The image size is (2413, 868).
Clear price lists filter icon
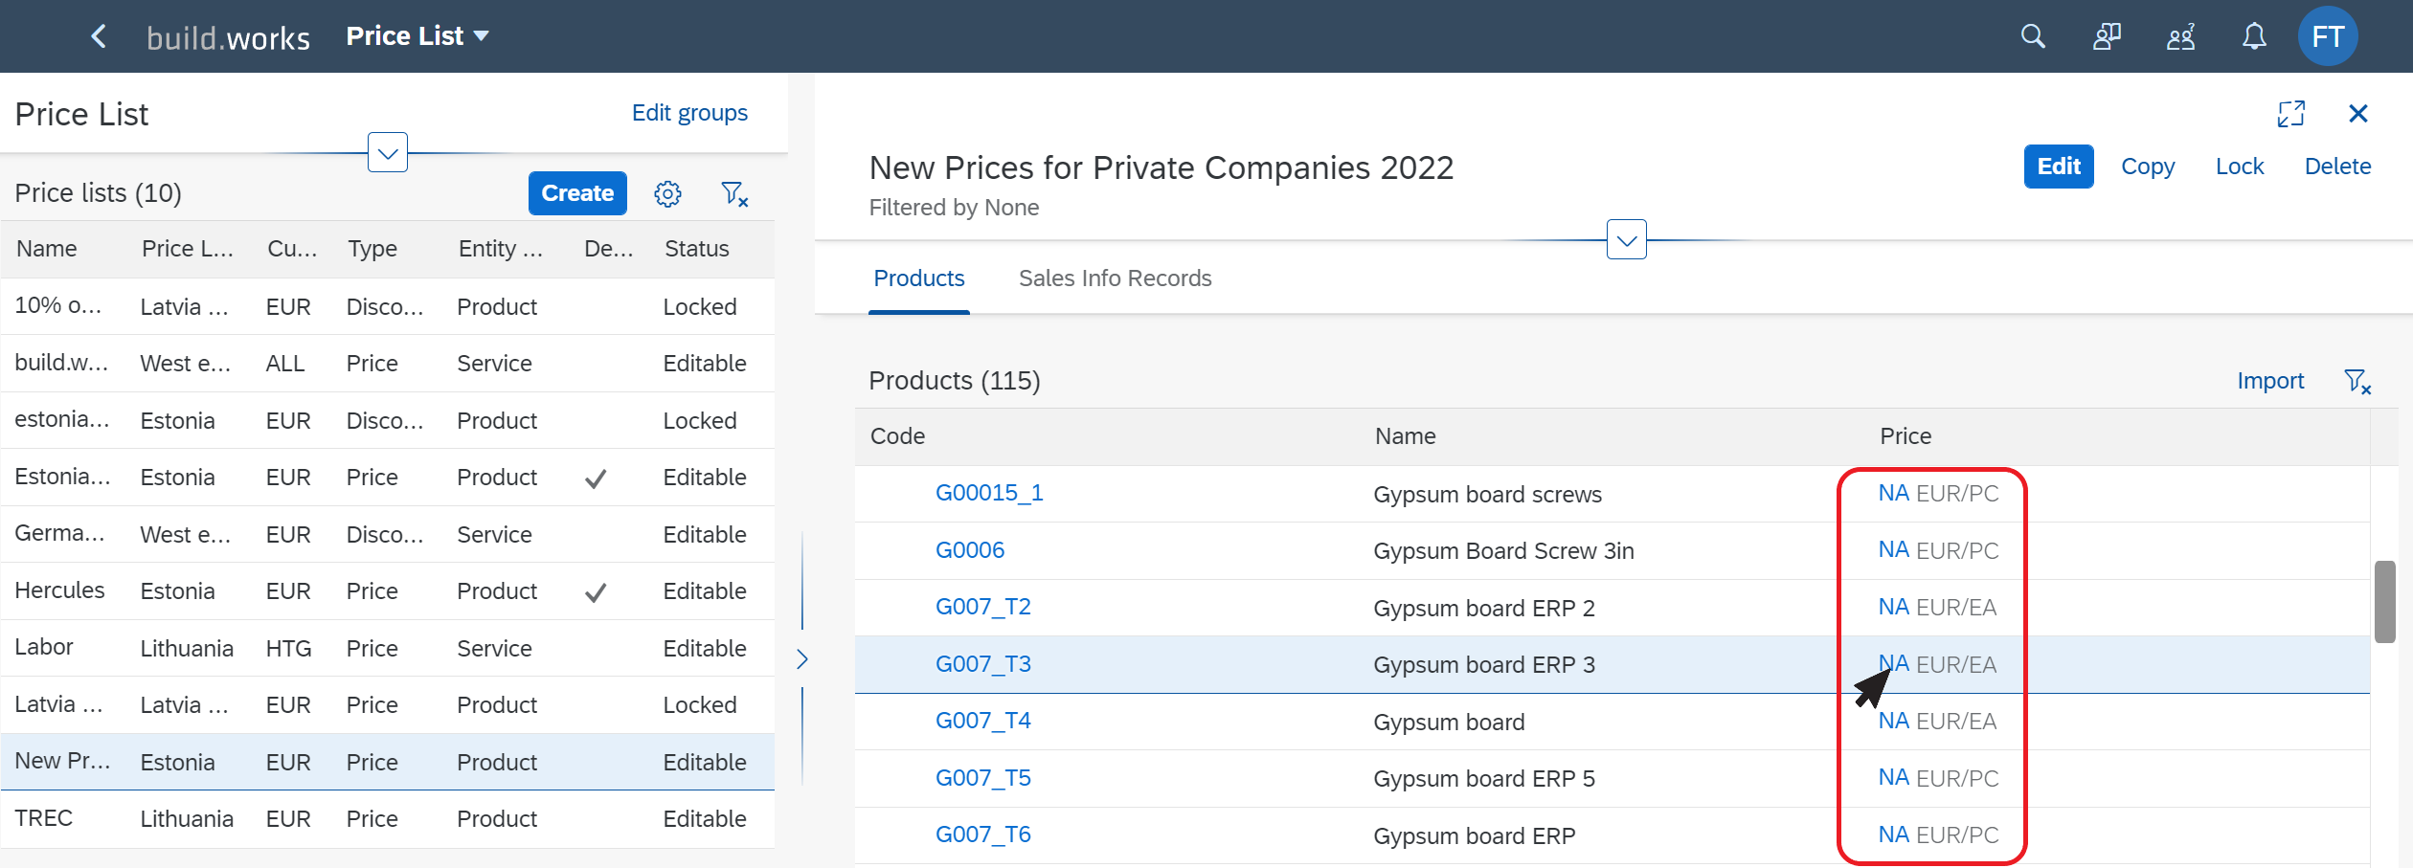tap(734, 193)
